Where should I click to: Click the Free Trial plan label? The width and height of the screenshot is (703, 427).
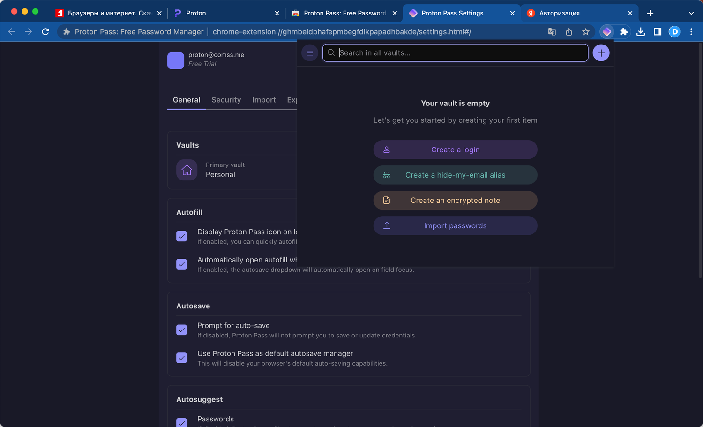click(x=202, y=64)
